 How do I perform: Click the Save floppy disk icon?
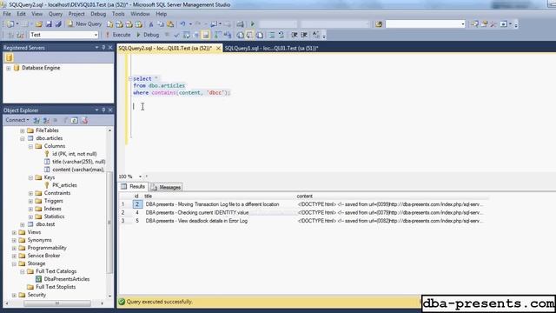tap(49, 24)
